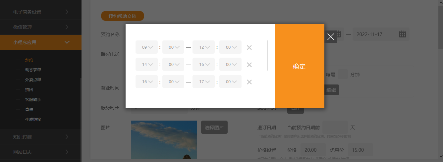Open 动态表单 in the sidebar
Screen dimensions: 443x162
[x=33, y=70]
